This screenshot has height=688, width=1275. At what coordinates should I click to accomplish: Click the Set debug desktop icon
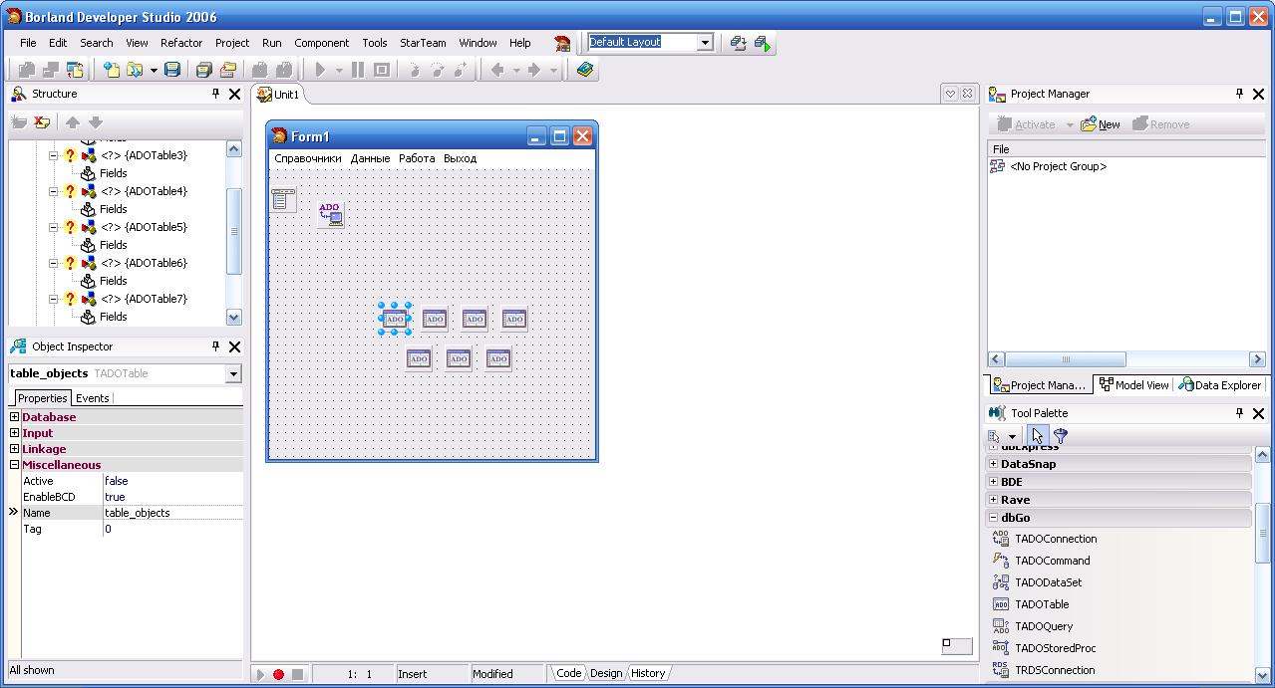click(x=763, y=43)
